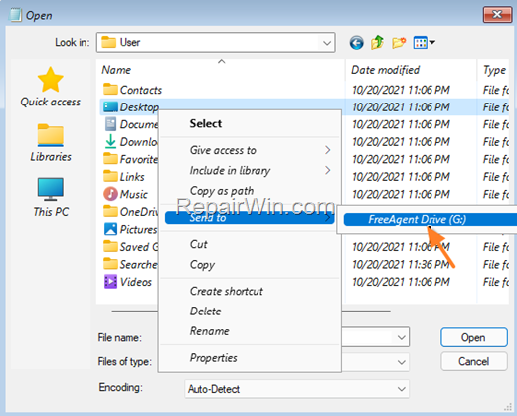Expand the Include in library submenu

[250, 171]
